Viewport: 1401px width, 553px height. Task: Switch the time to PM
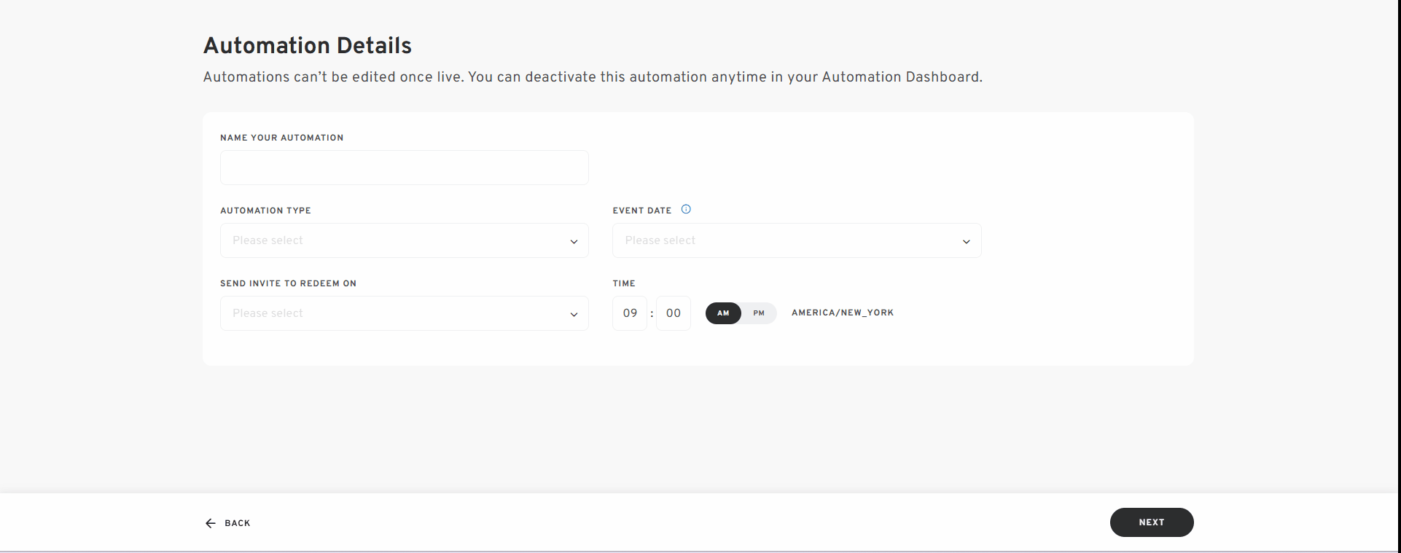(760, 313)
